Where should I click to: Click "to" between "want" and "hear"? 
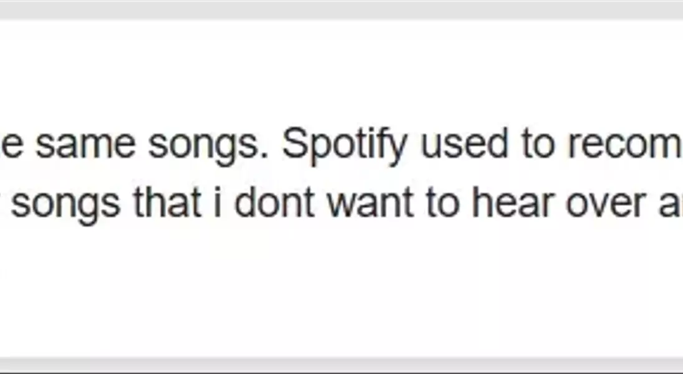coord(443,203)
